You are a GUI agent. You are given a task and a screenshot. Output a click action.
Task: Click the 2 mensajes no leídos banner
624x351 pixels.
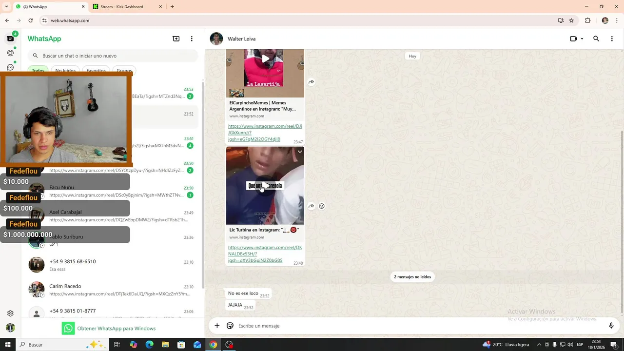pyautogui.click(x=412, y=277)
